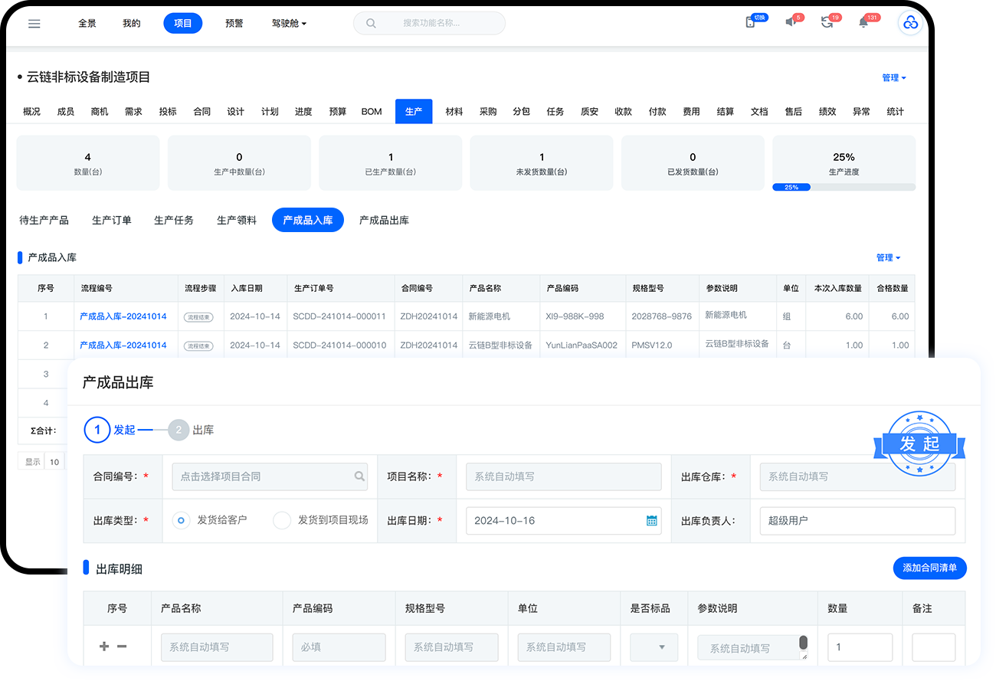The width and height of the screenshot is (996, 681).
Task: Click the refresh sync icon
Action: click(x=827, y=23)
